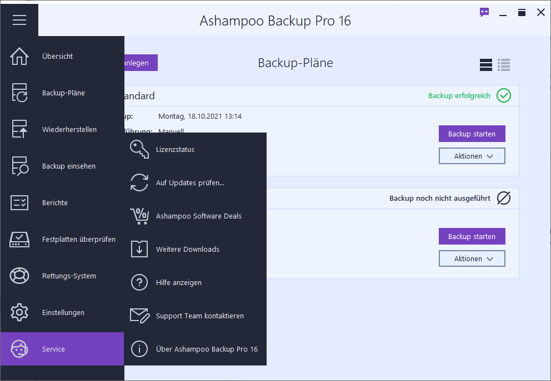The width and height of the screenshot is (551, 381).
Task: Click the date Montag, 18.10.2021 13:14
Action: [199, 116]
